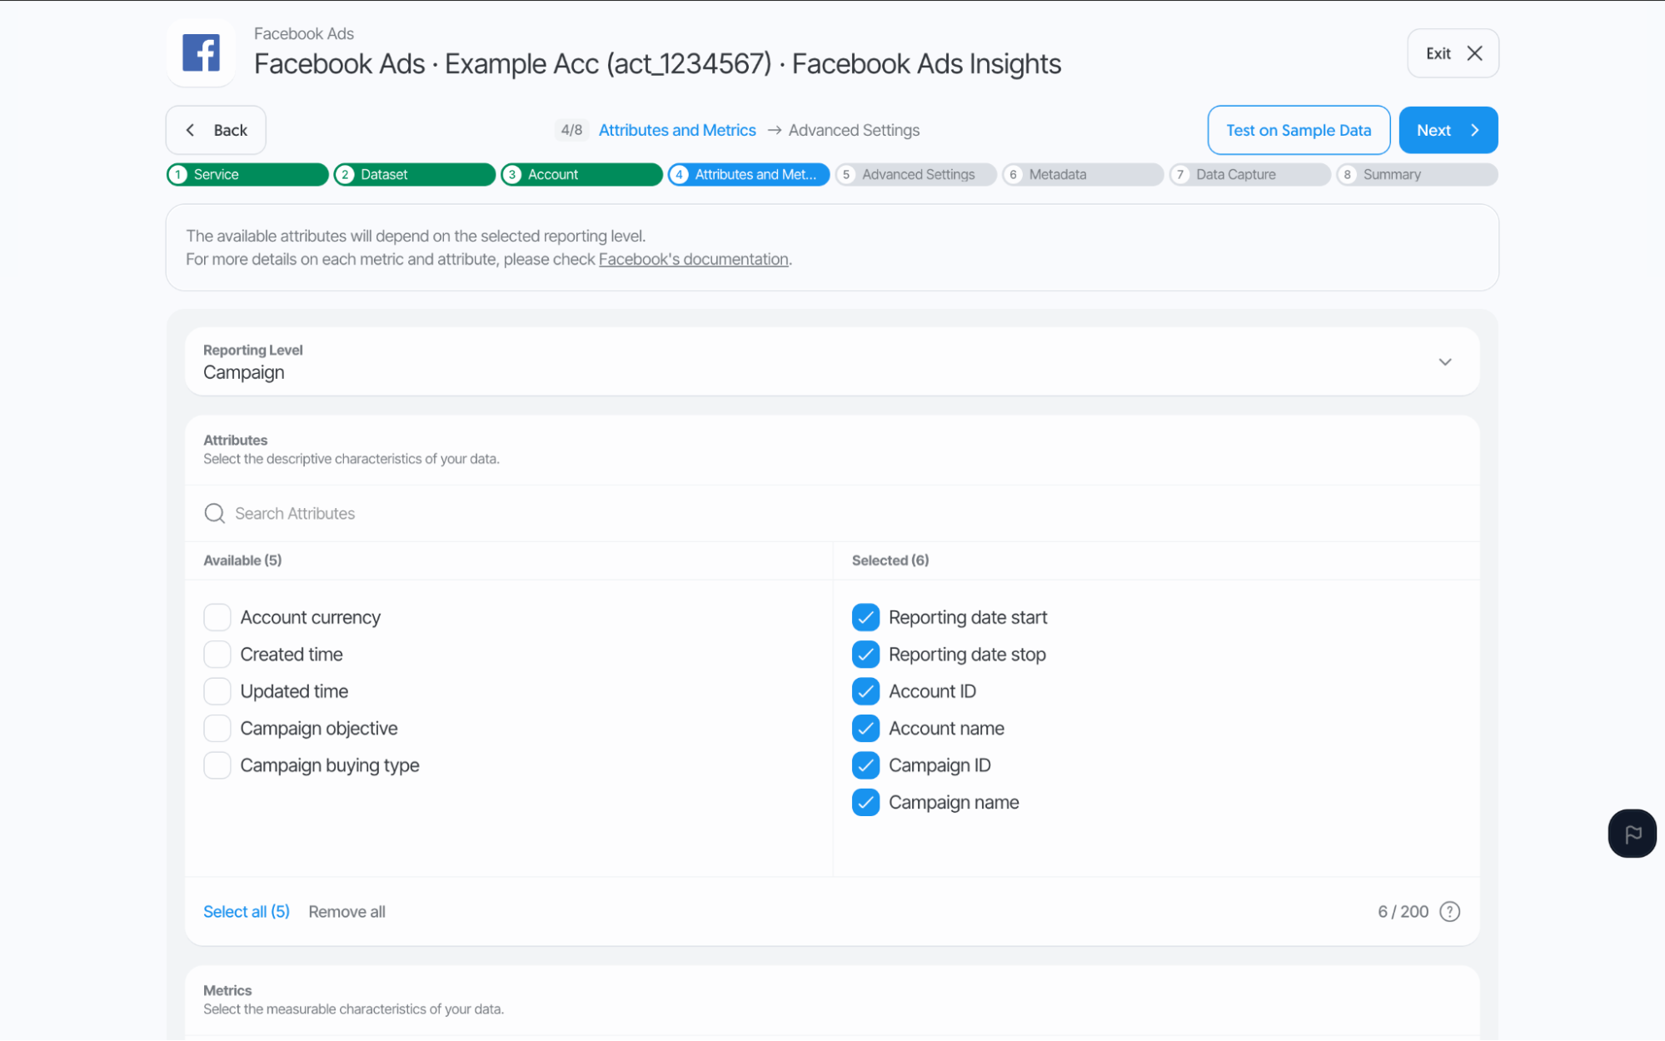Jump to step 6 Metadata
This screenshot has width=1665, height=1041.
coord(1083,174)
